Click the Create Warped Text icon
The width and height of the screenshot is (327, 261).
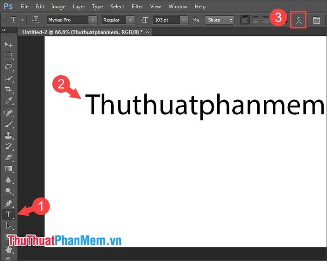pos(299,20)
